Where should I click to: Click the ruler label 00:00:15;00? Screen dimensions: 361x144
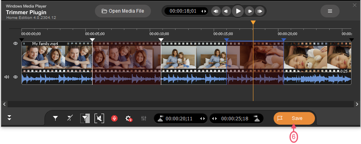tap(223, 34)
